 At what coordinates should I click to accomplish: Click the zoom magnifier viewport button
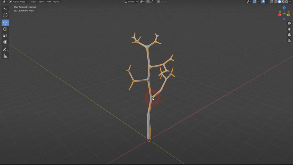289,23
